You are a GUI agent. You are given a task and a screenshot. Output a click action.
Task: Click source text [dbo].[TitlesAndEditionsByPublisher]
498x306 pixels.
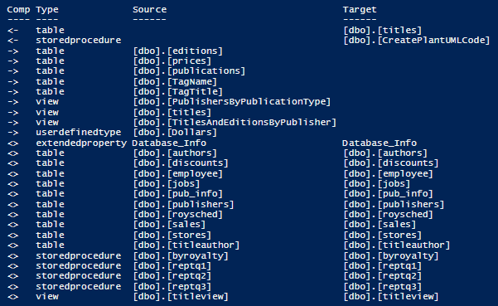(x=234, y=123)
